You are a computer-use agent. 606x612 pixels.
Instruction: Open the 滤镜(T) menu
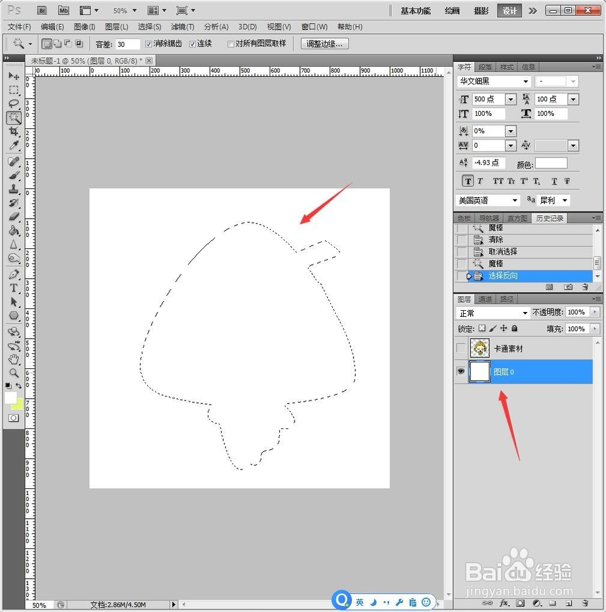(x=182, y=27)
